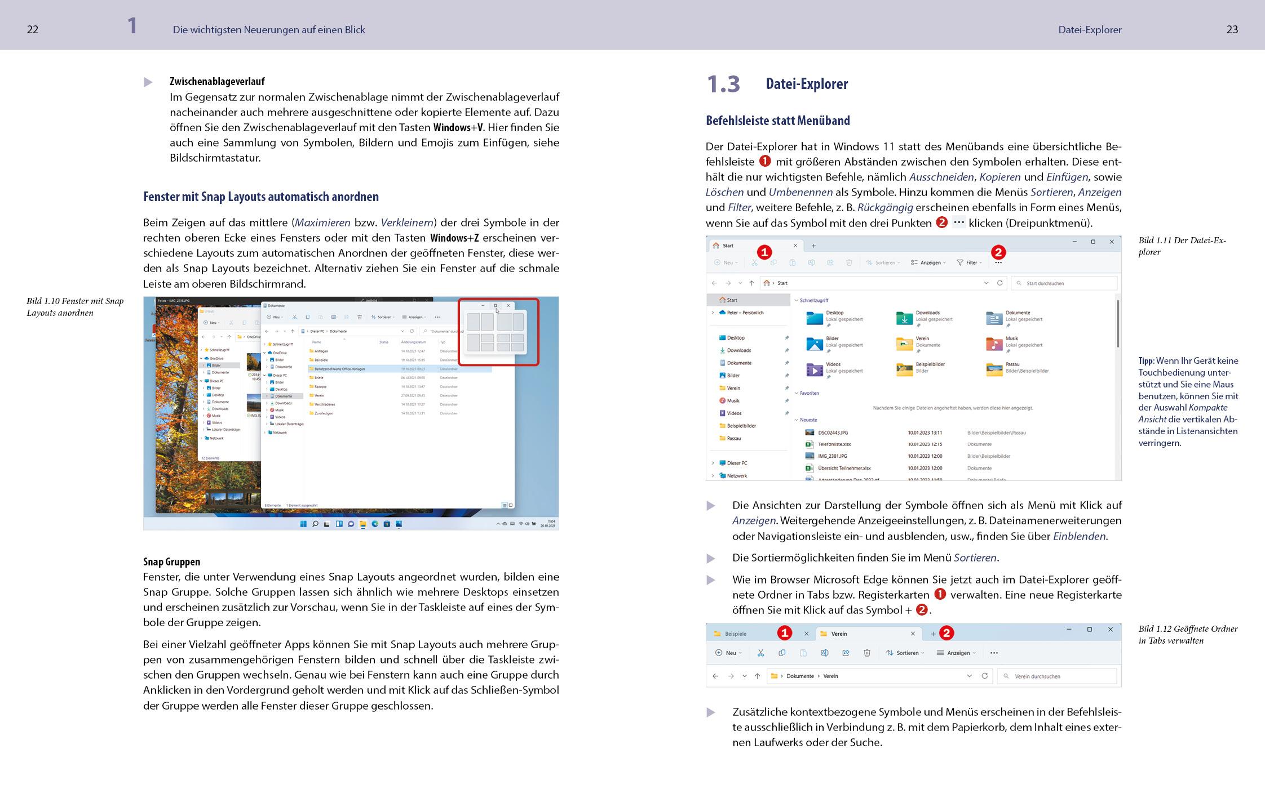Expand the Peter – Persönlich OneDrive entry
Screen dimensions: 1265x798
click(713, 313)
